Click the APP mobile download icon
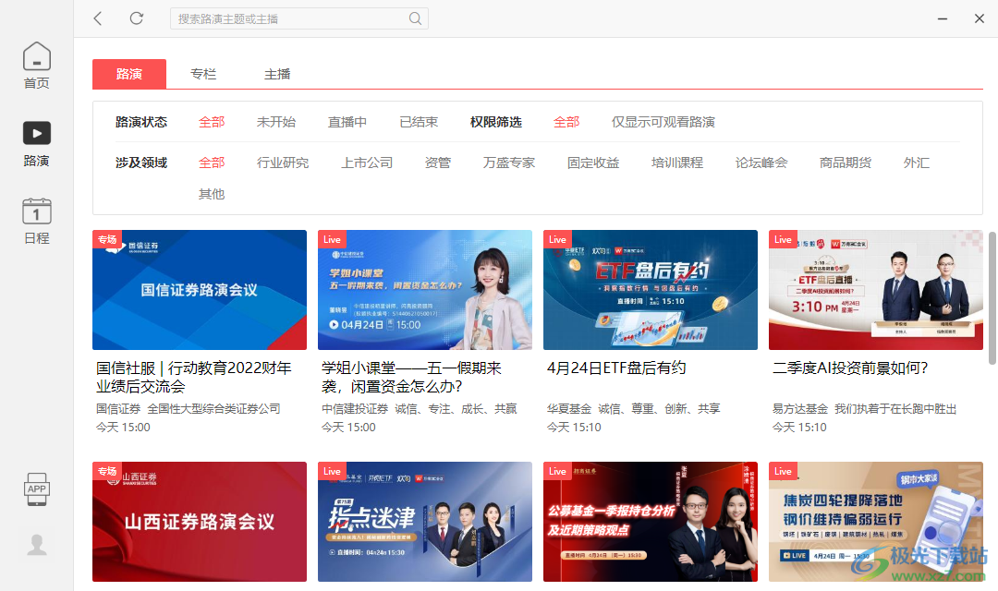This screenshot has width=998, height=591. [36, 489]
